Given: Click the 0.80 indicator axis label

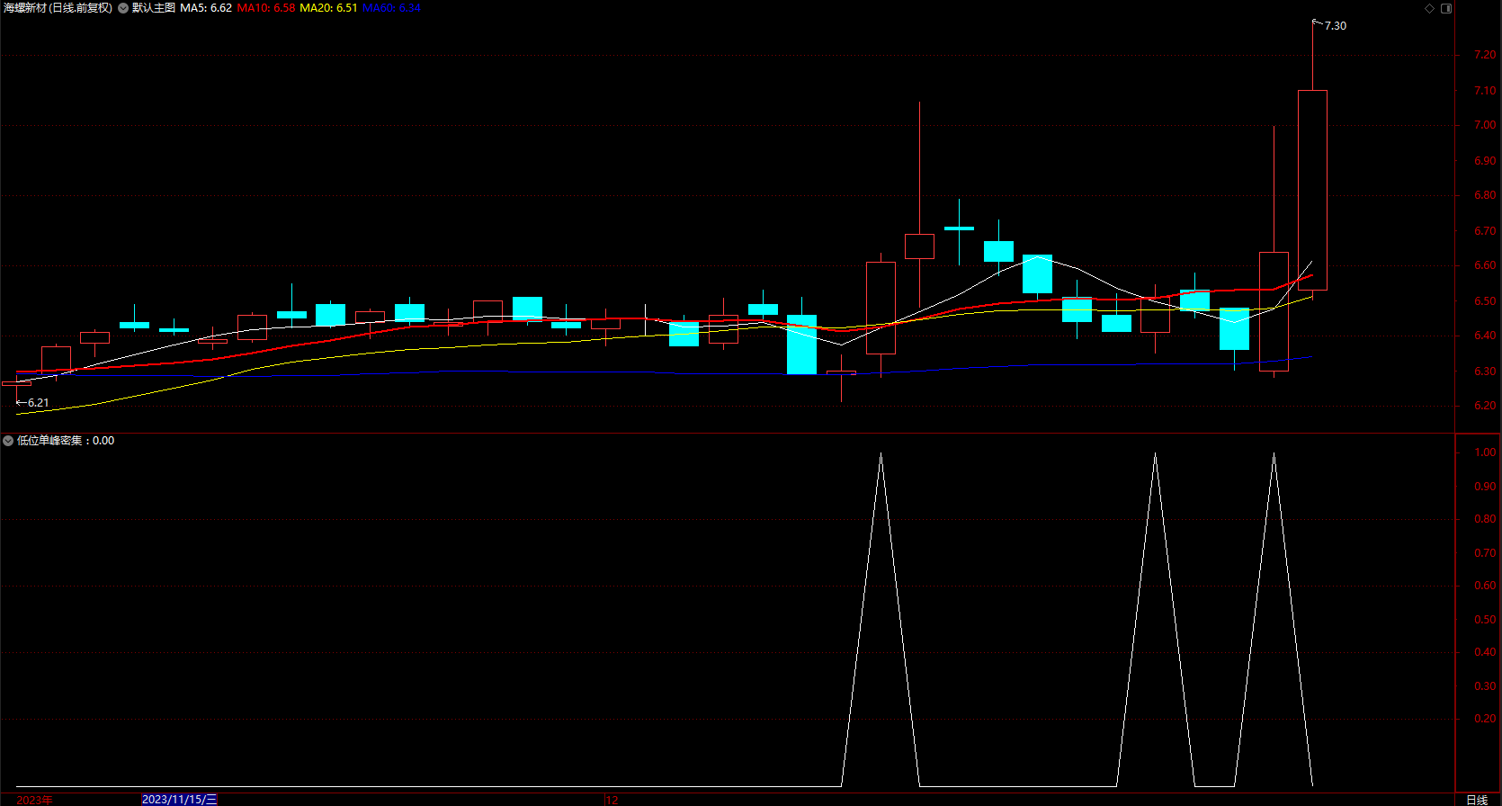Looking at the screenshot, I should (1485, 520).
